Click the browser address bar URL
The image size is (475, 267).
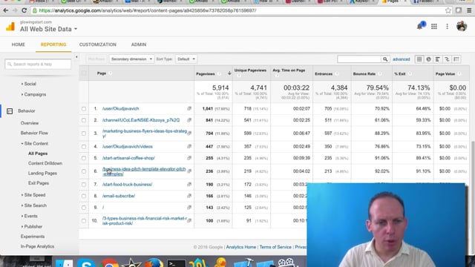point(148,10)
